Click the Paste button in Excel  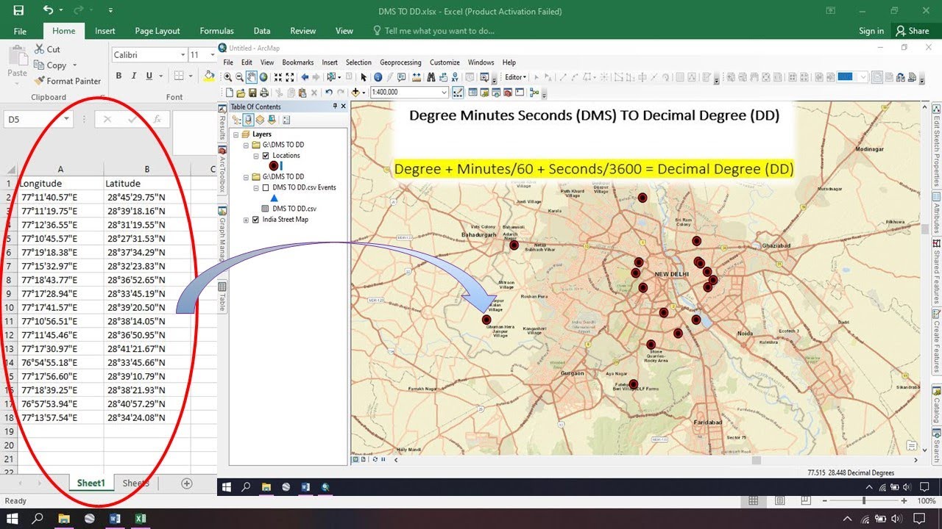tap(17, 62)
